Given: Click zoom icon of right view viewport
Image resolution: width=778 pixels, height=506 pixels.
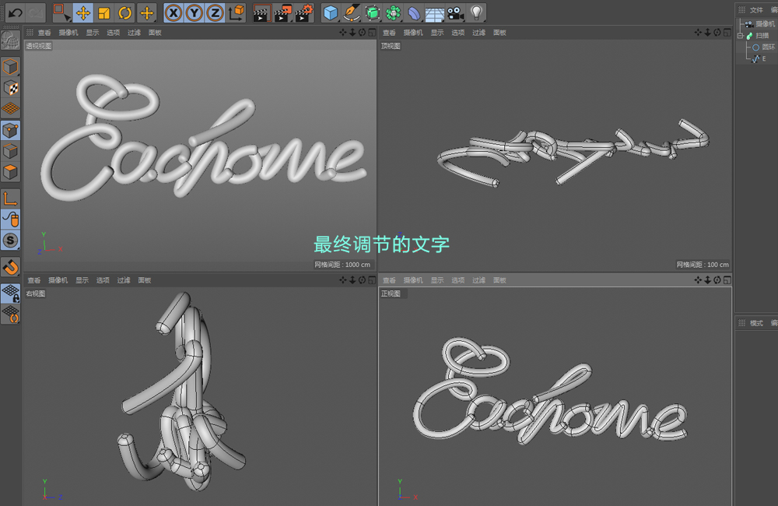Looking at the screenshot, I should tap(352, 280).
